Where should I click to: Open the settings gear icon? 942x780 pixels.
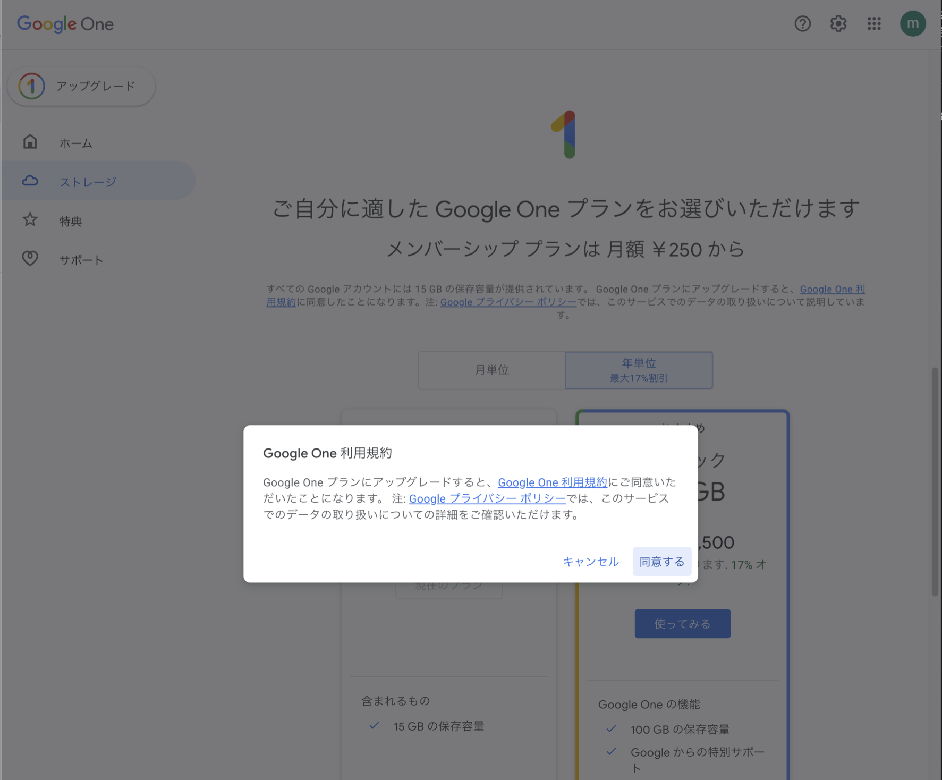click(x=838, y=24)
